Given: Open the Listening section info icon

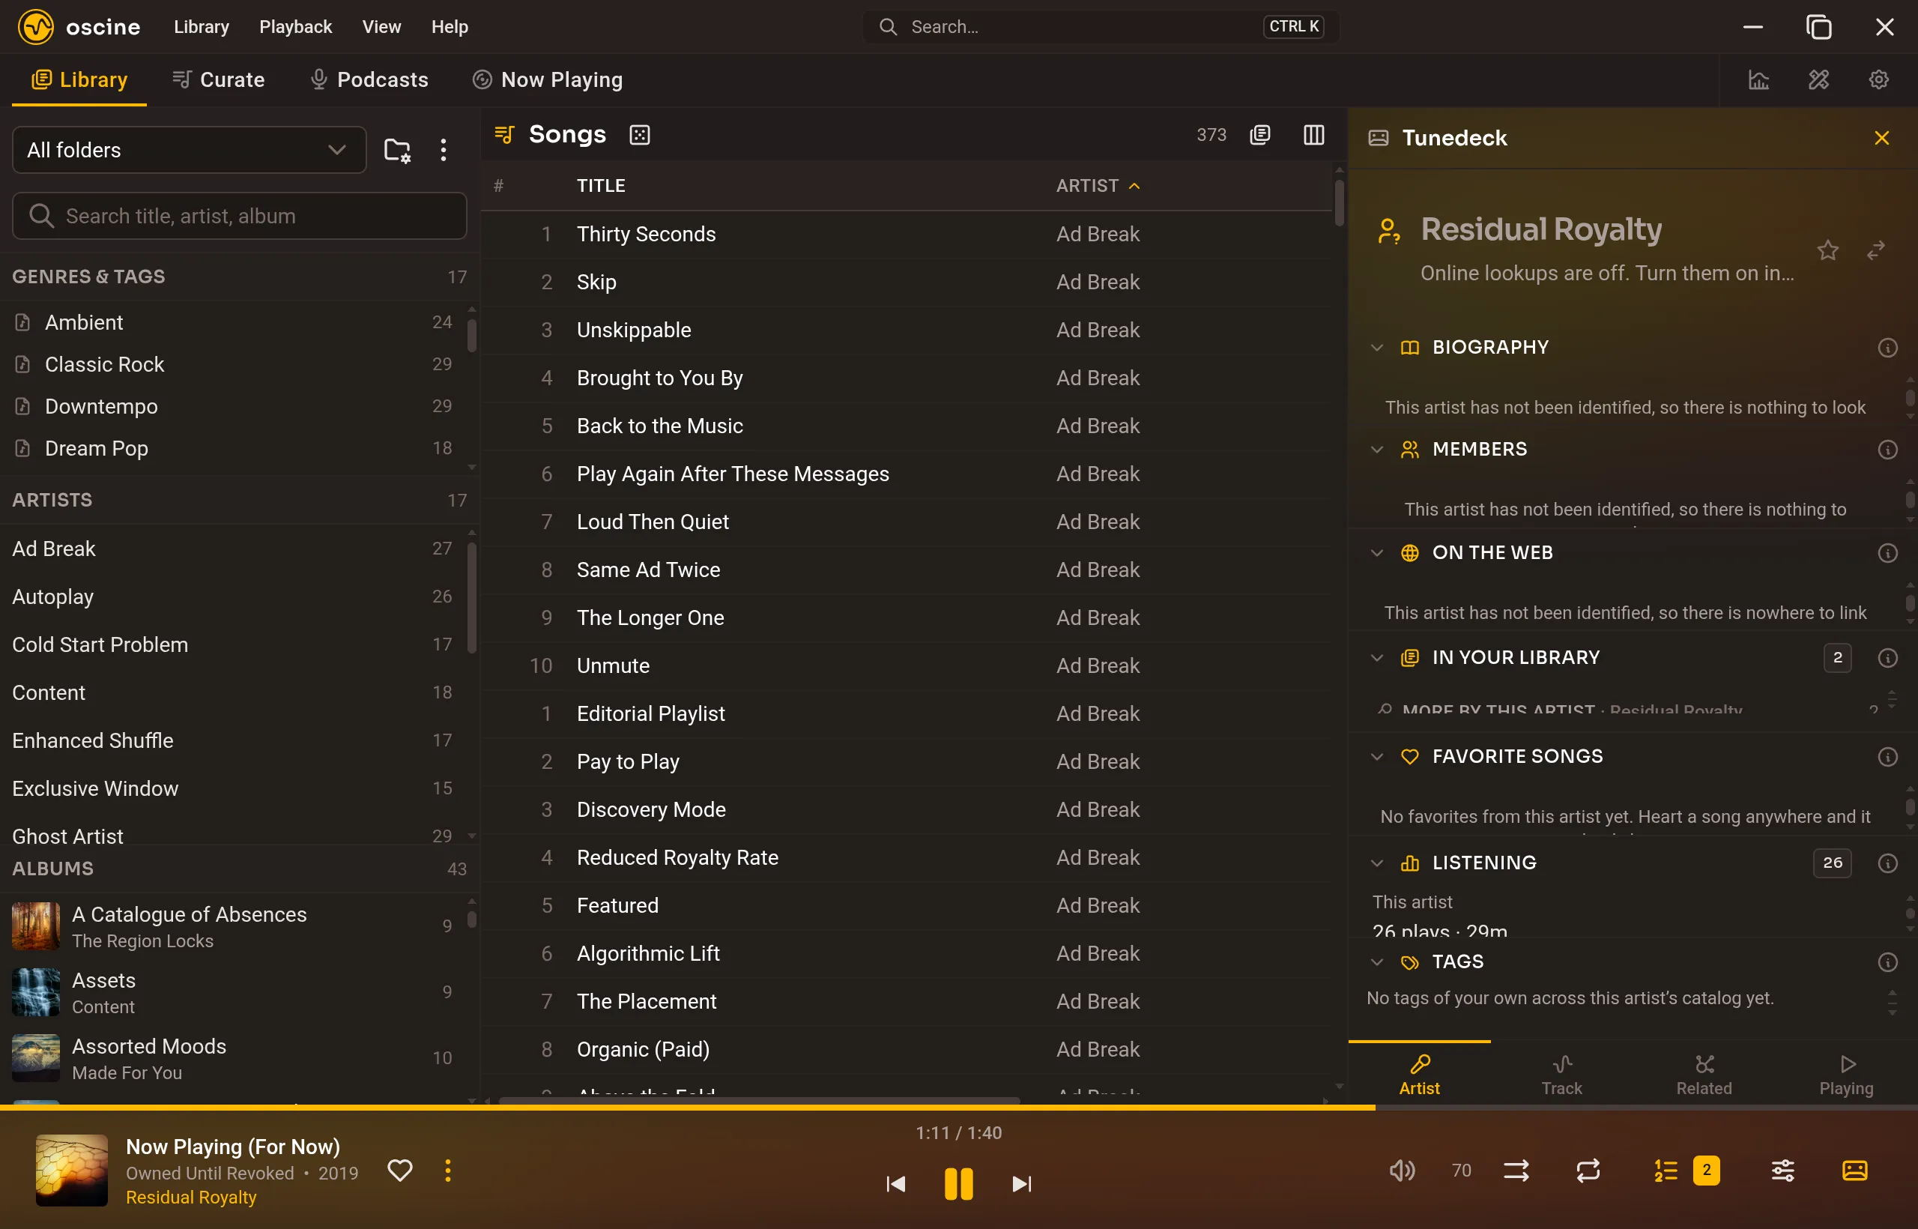Looking at the screenshot, I should [1888, 863].
